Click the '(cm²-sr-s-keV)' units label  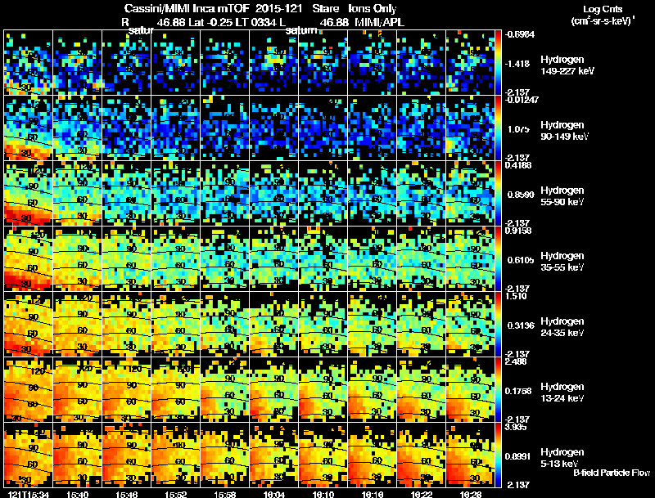click(x=603, y=20)
